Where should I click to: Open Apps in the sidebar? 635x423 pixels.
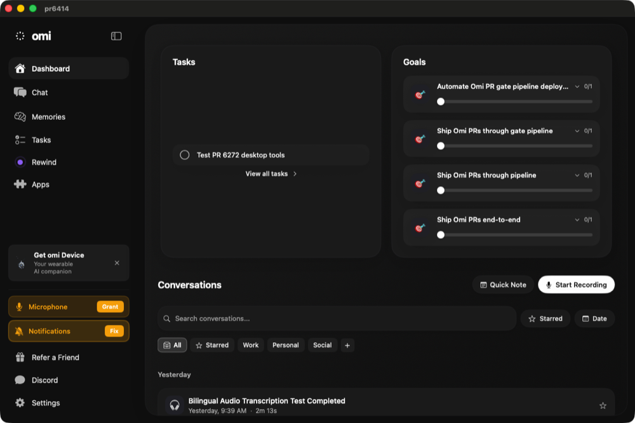[x=69, y=184]
